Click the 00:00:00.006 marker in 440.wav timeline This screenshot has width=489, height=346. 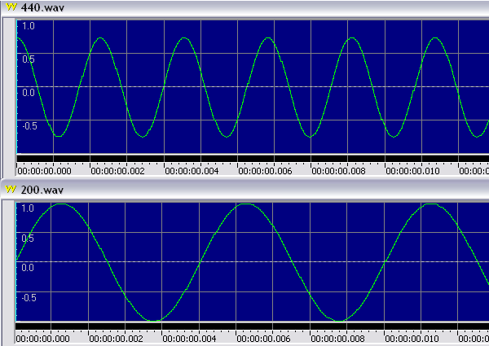click(265, 171)
